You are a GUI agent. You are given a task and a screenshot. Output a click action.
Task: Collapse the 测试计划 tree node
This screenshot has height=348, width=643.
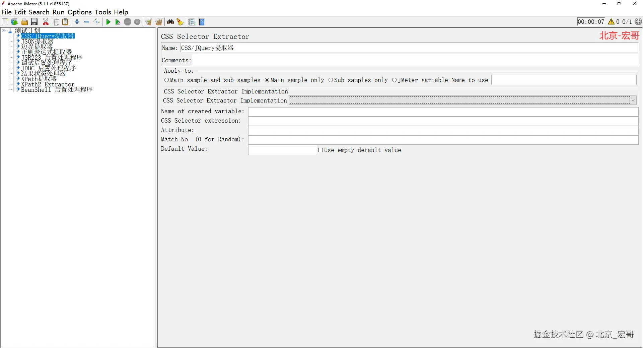click(x=4, y=31)
